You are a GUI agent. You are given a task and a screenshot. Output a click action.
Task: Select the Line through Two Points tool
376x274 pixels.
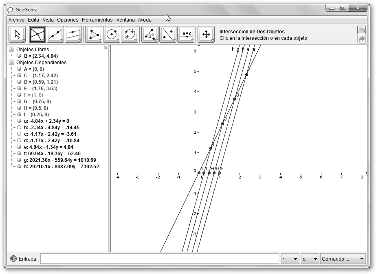tap(55, 35)
